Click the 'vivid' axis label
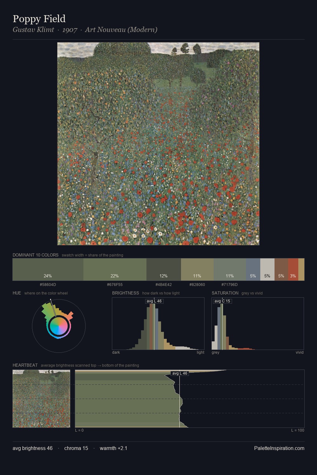 click(300, 352)
